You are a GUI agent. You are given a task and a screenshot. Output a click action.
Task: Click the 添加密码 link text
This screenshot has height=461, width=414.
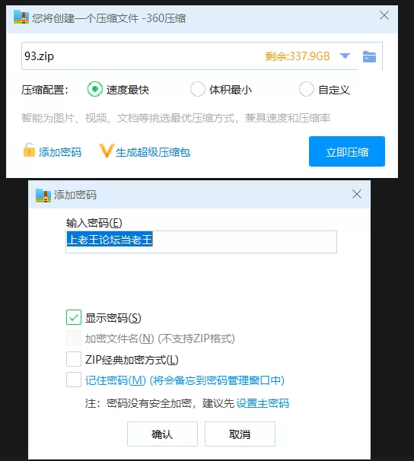[60, 152]
